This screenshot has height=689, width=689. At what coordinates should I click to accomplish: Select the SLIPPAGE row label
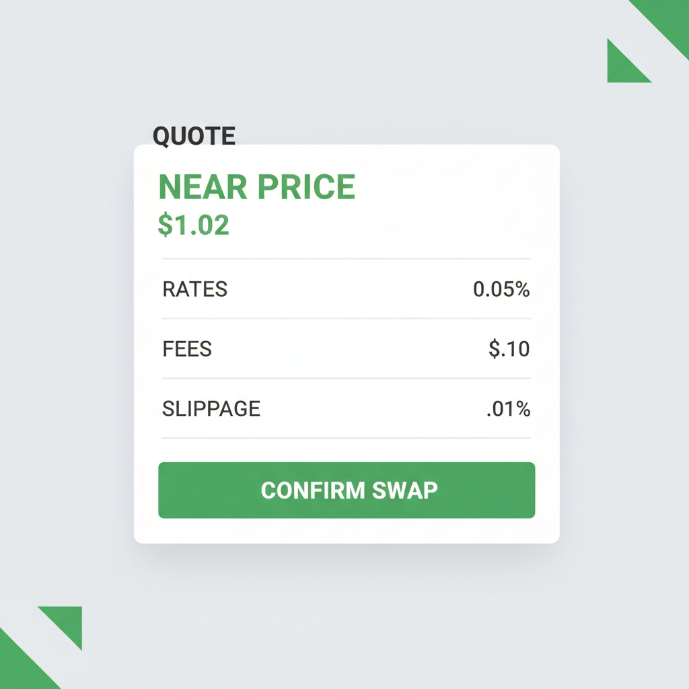(x=211, y=408)
